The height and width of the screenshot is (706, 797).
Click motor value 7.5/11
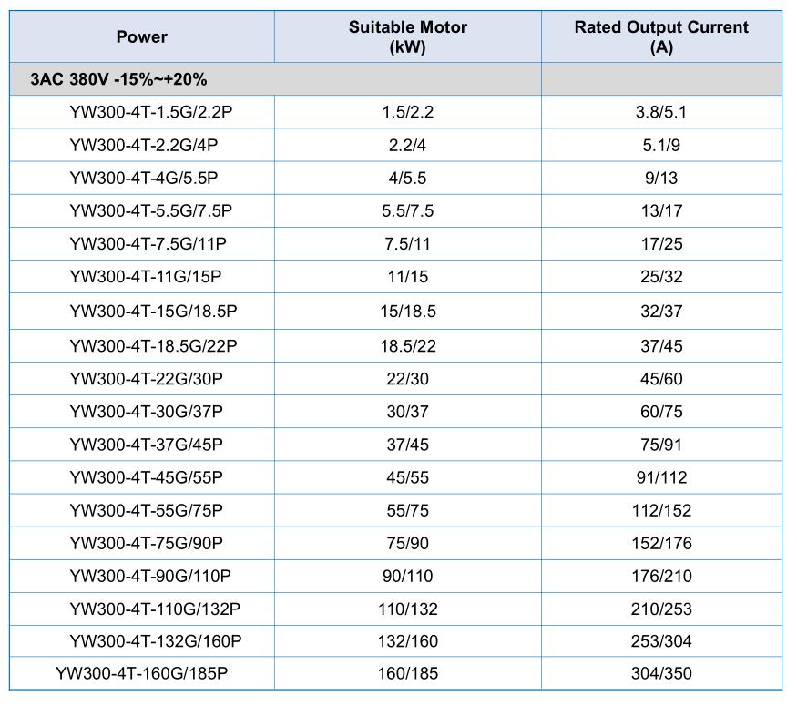coord(408,244)
